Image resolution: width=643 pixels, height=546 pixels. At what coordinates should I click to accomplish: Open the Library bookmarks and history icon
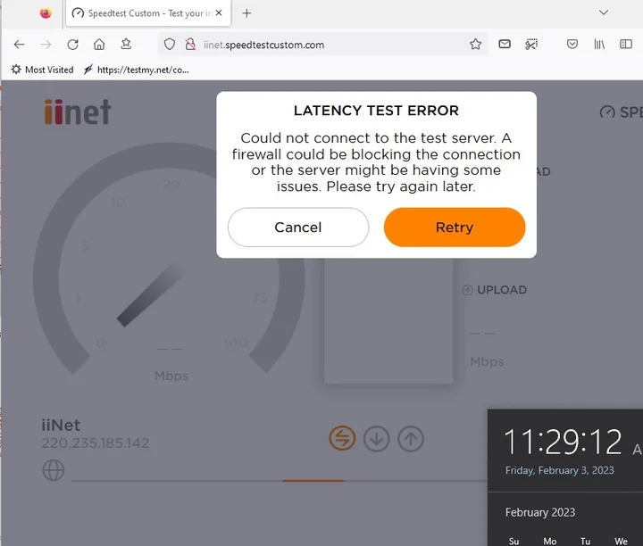pyautogui.click(x=599, y=45)
